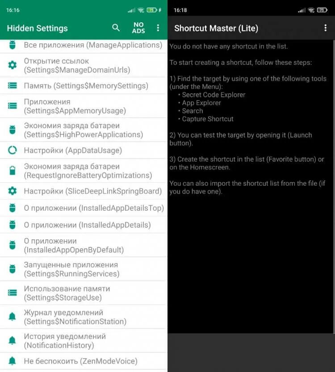Tap bell icon beside ZenModeVoice
Viewport: 335px width, 372px height.
click(x=13, y=361)
